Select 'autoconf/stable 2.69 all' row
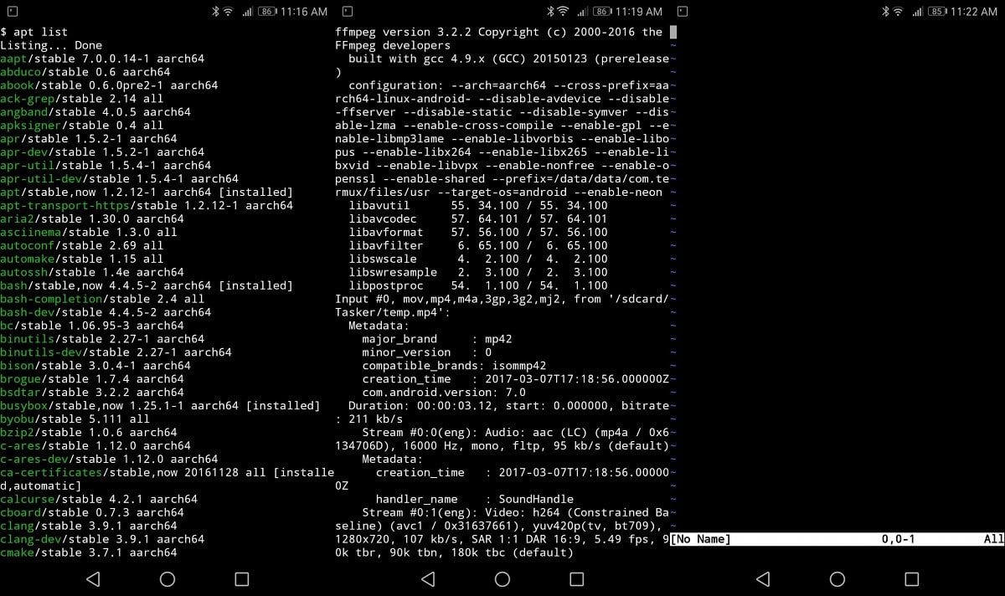This screenshot has width=1005, height=596. 82,245
